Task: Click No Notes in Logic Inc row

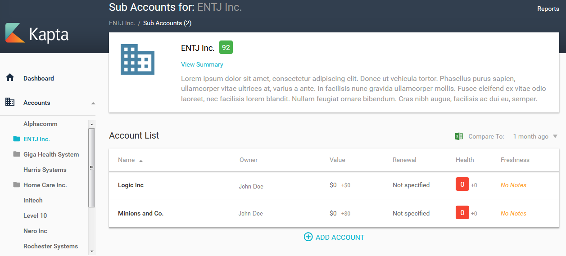Action: coord(513,185)
